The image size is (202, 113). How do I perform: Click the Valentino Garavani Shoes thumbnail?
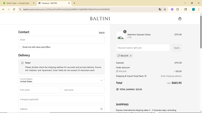pyautogui.click(x=121, y=36)
